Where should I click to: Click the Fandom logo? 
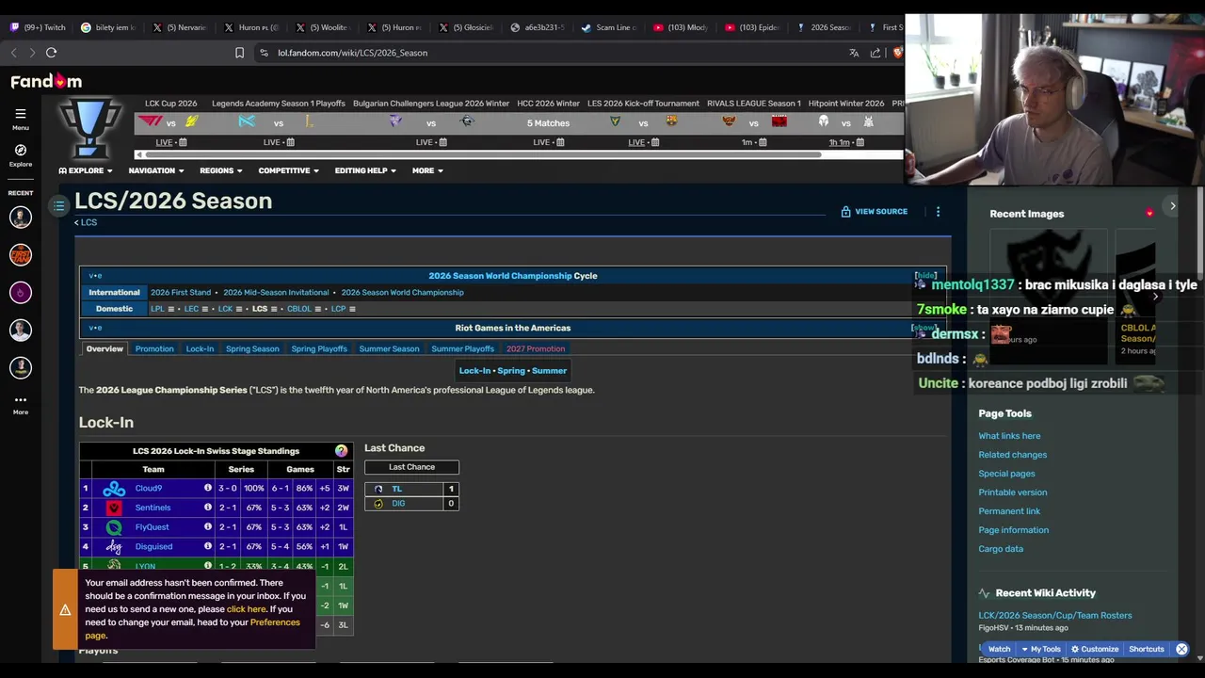[46, 82]
